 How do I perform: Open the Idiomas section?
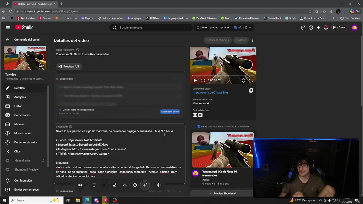tap(25, 124)
